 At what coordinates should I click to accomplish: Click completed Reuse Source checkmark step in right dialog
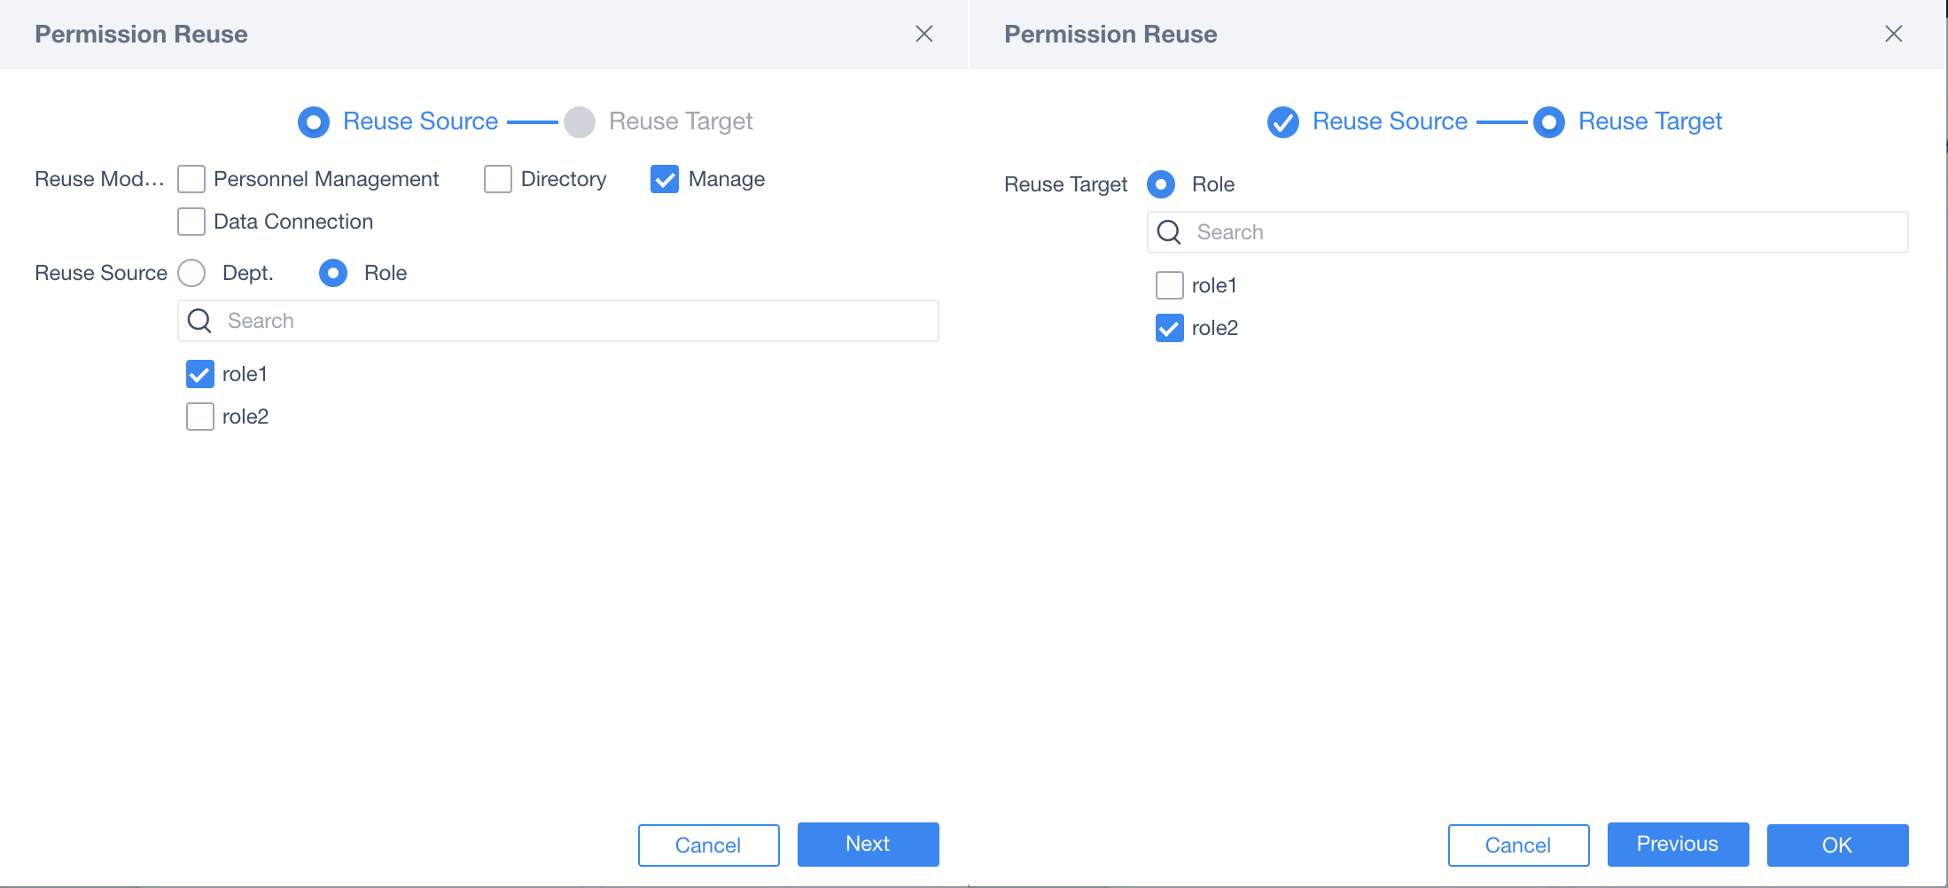click(1283, 121)
